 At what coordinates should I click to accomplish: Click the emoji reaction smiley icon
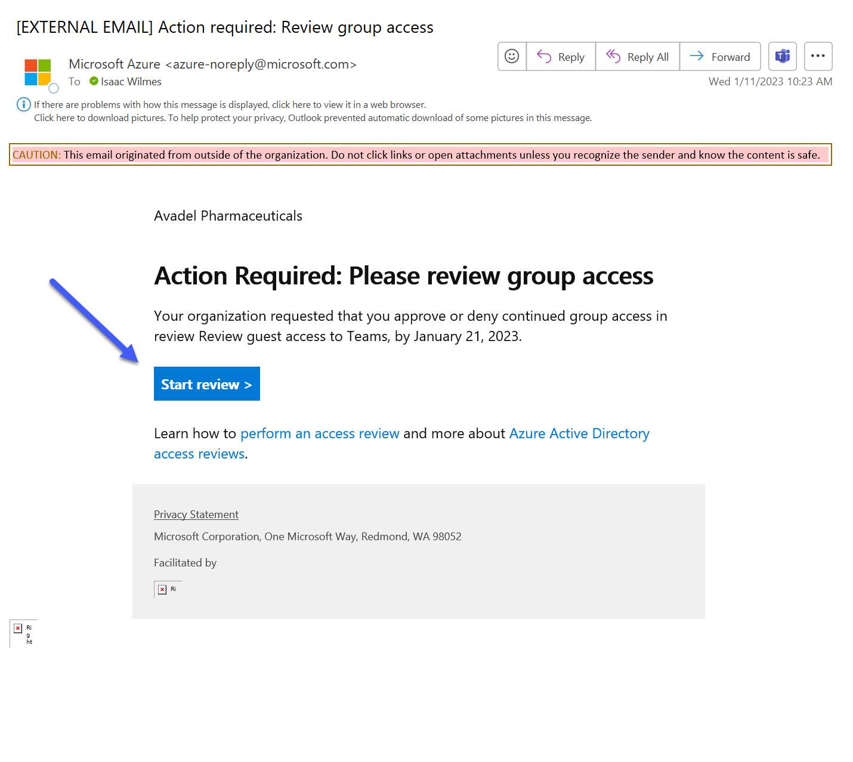pyautogui.click(x=512, y=57)
